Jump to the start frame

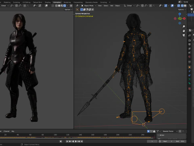coord(67,141)
